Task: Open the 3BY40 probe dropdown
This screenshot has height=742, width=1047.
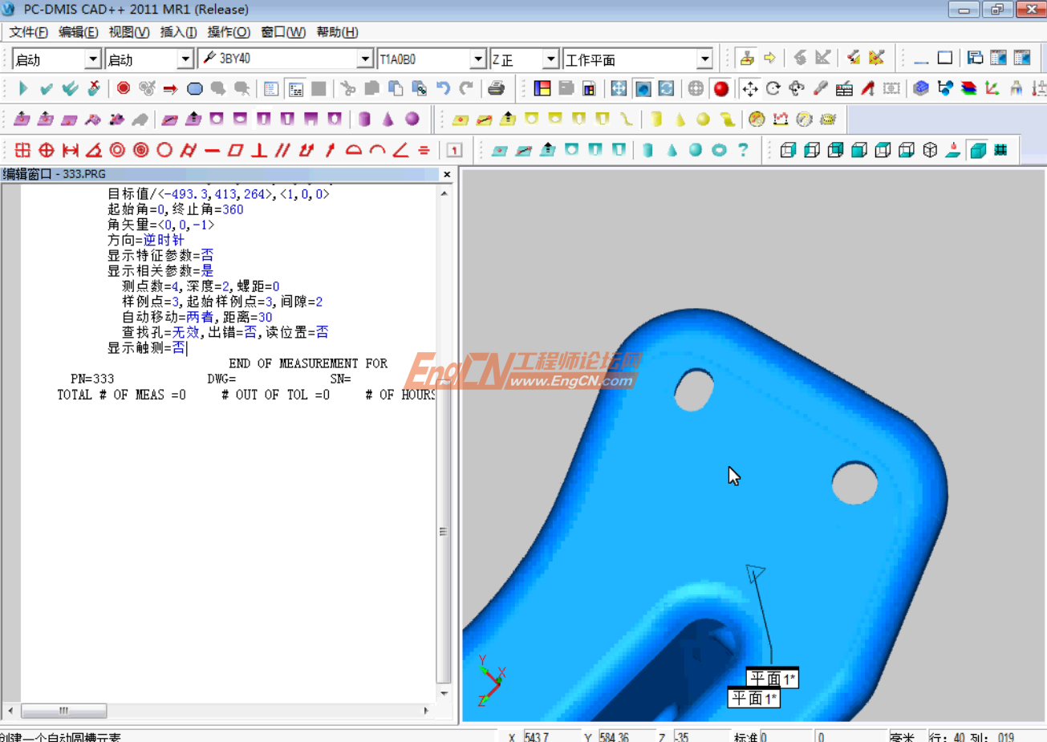Action: (365, 59)
